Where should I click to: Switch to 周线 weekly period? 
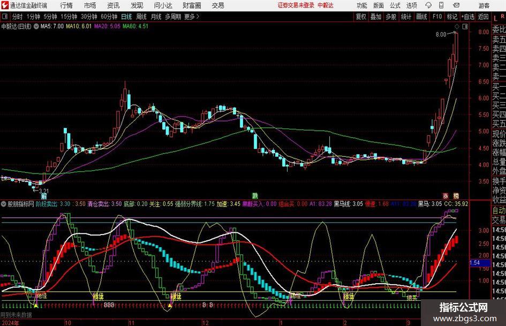point(141,17)
